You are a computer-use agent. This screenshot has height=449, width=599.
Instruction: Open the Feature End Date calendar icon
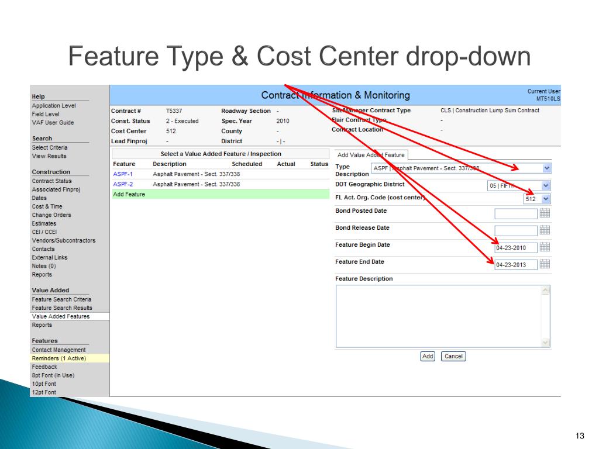pos(545,264)
